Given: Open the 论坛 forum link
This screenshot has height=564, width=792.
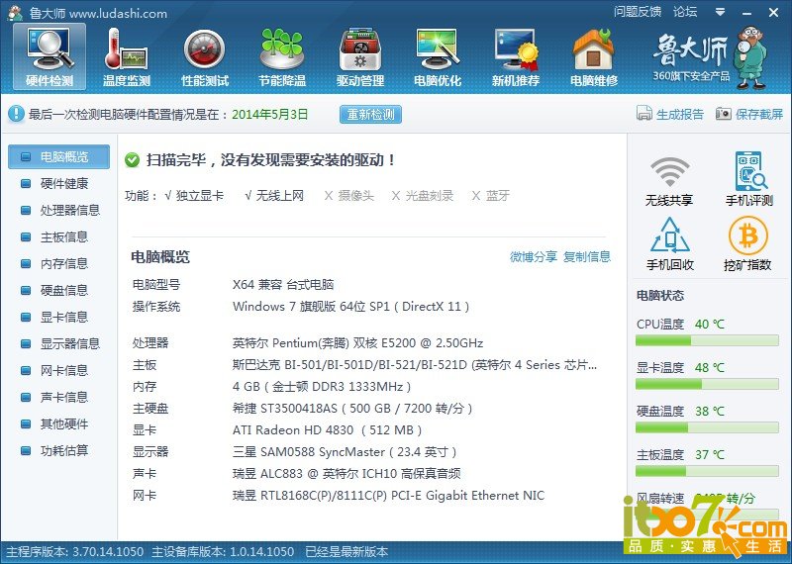Looking at the screenshot, I should coord(685,12).
